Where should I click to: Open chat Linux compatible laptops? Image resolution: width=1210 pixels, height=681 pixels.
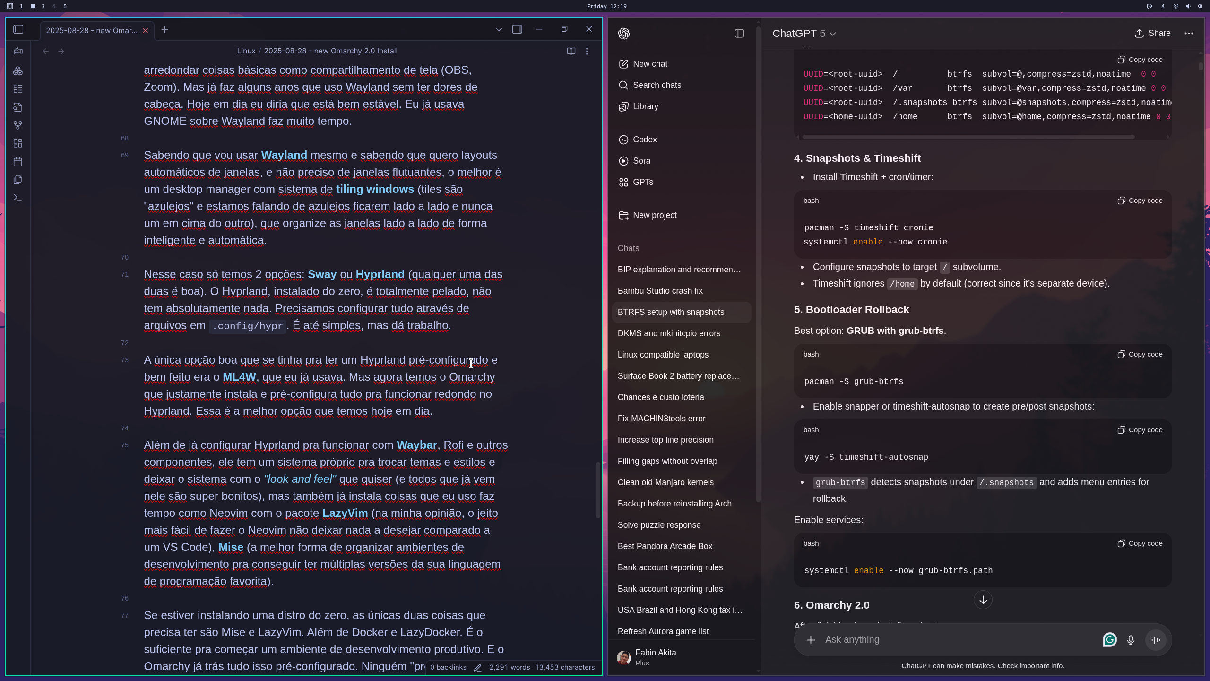tap(681, 355)
